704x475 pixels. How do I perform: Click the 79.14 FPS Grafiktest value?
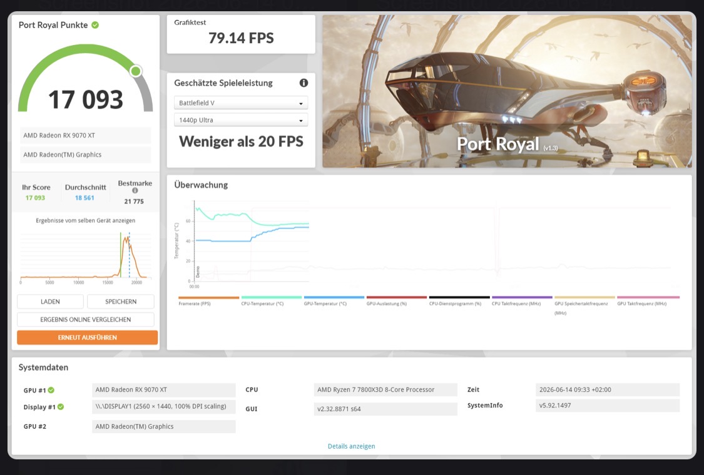tap(241, 38)
